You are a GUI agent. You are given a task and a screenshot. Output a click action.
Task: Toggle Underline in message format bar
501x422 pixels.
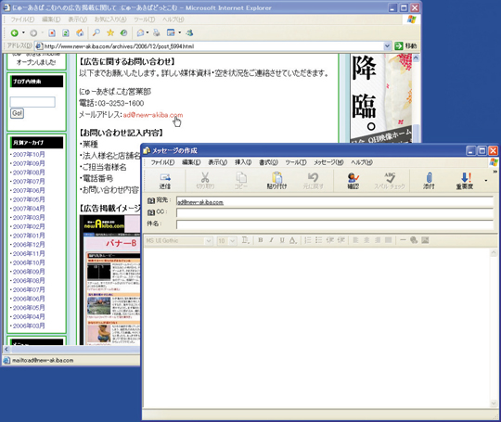(282, 240)
